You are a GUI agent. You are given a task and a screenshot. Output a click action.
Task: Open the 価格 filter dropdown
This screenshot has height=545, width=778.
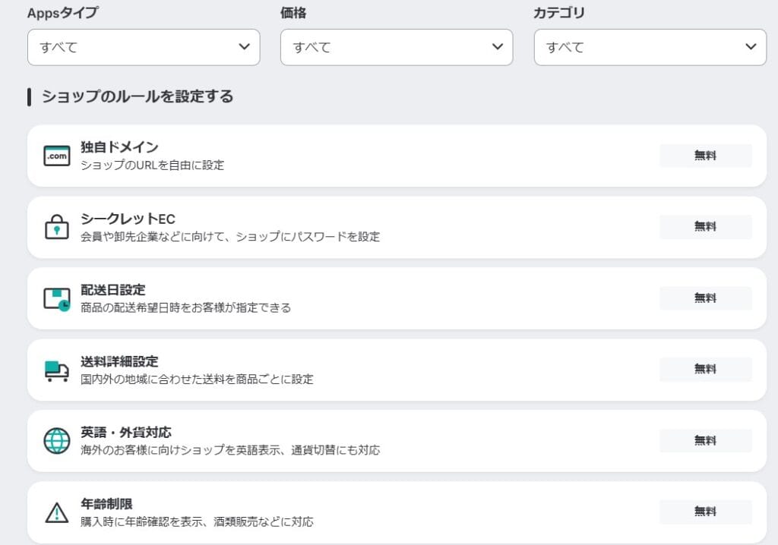[x=397, y=47]
